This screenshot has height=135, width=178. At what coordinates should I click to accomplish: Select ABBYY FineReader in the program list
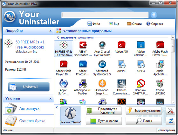coord(83,49)
